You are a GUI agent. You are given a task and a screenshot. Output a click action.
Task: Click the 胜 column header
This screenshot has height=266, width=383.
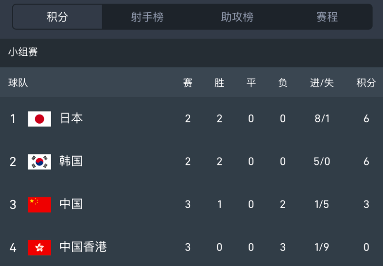coord(219,83)
